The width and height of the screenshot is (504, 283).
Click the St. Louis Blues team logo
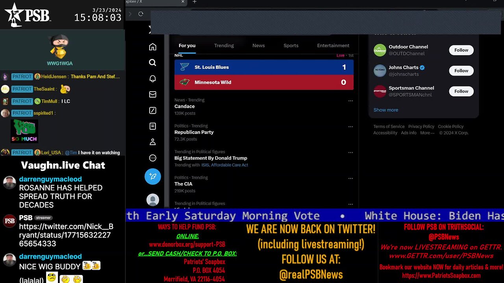click(184, 67)
